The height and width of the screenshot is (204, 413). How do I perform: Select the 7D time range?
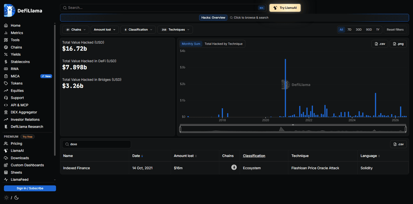tap(349, 30)
